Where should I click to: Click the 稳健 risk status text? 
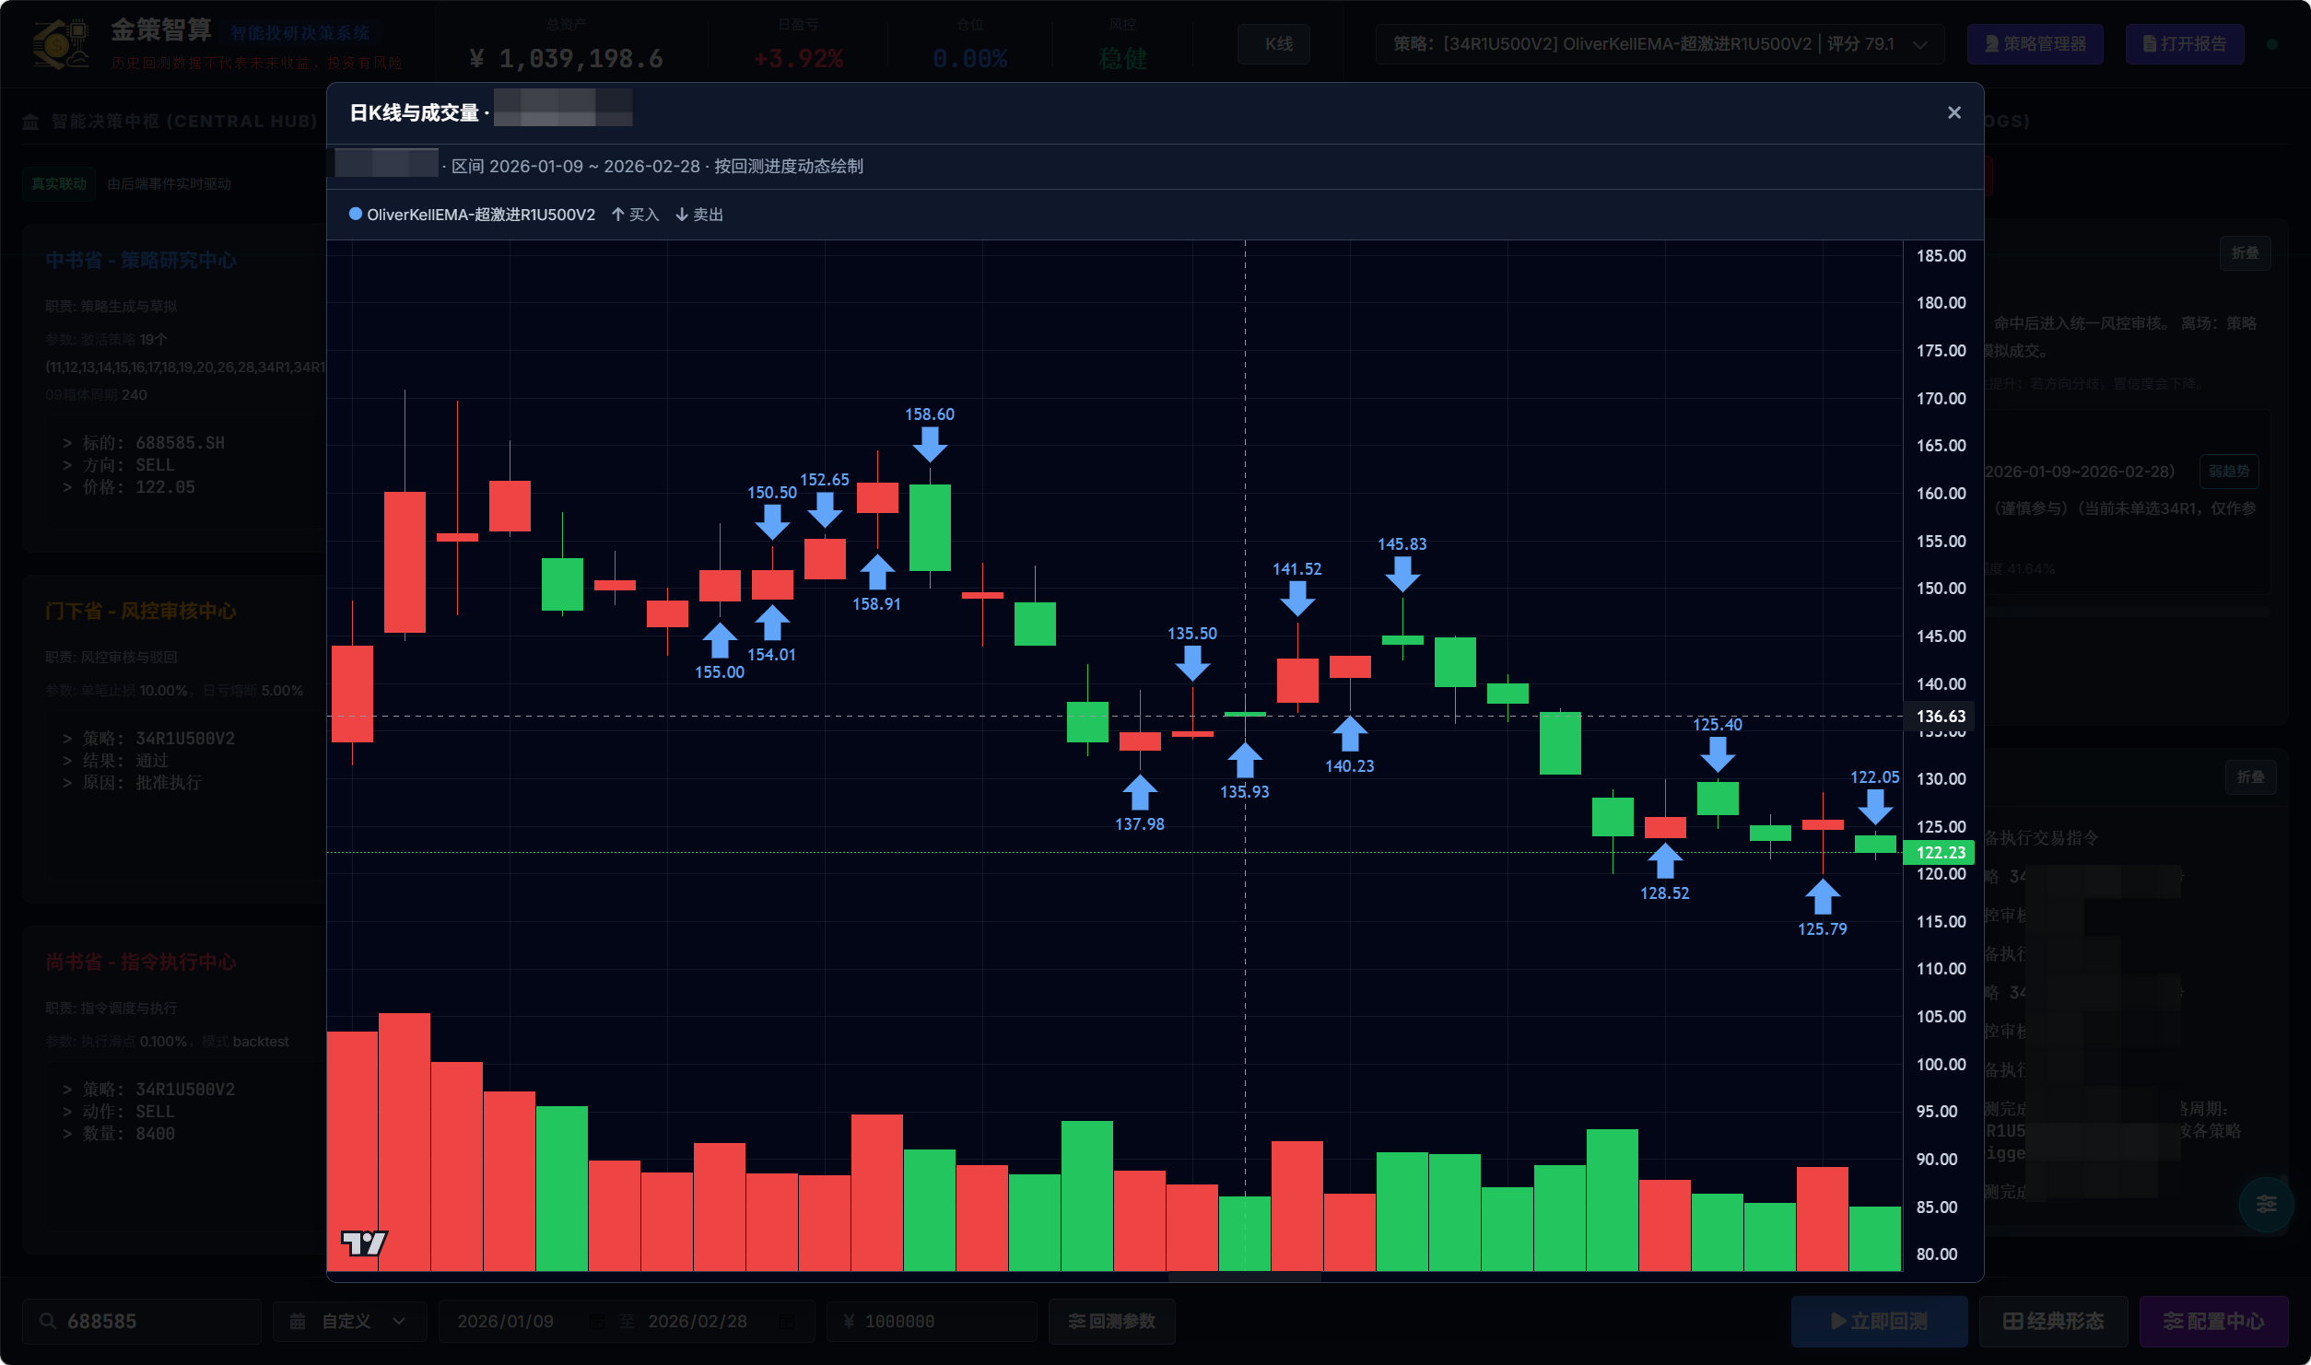(x=1122, y=59)
